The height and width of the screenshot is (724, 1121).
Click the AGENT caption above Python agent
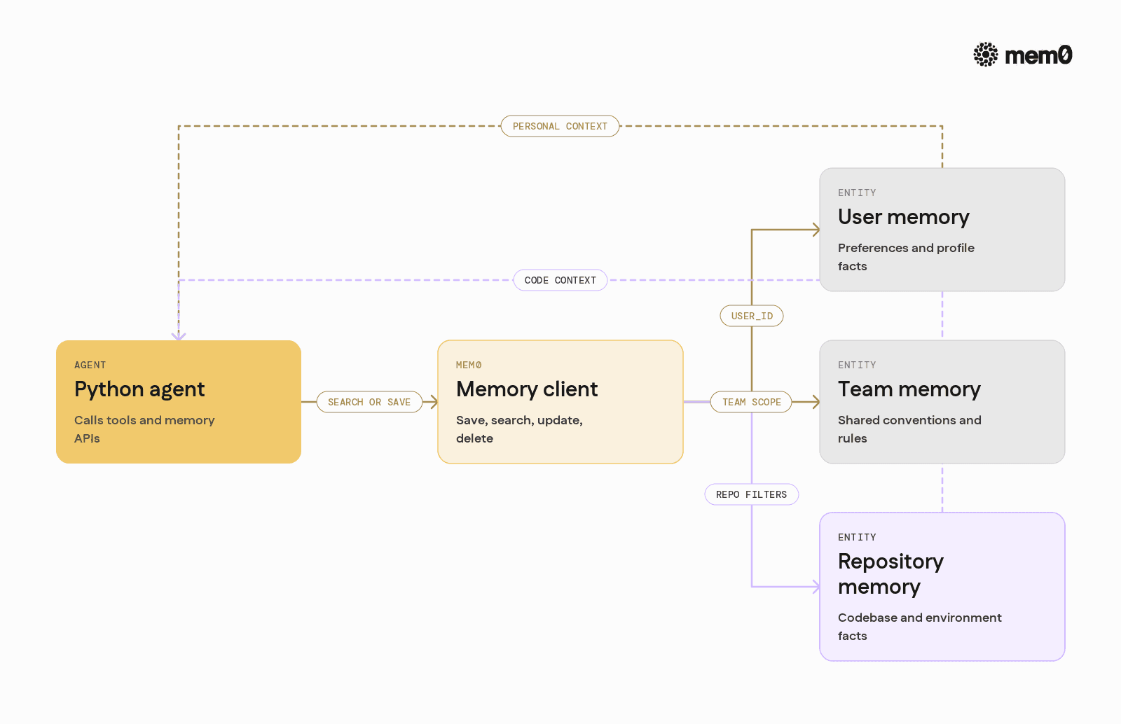click(x=90, y=365)
